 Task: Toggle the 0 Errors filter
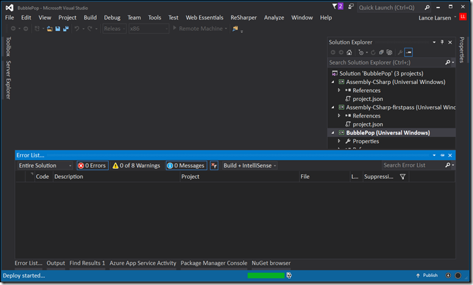tap(92, 165)
